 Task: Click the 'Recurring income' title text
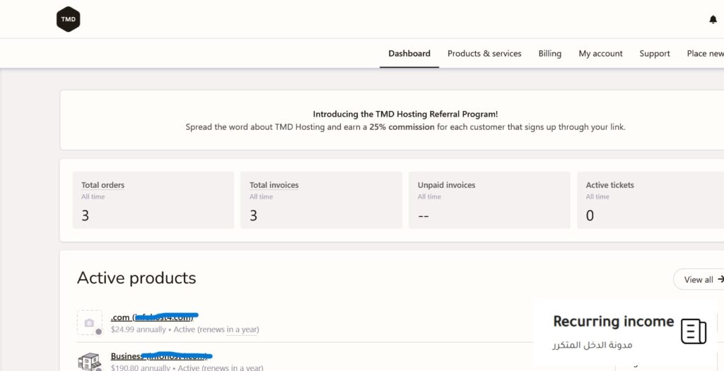614,321
